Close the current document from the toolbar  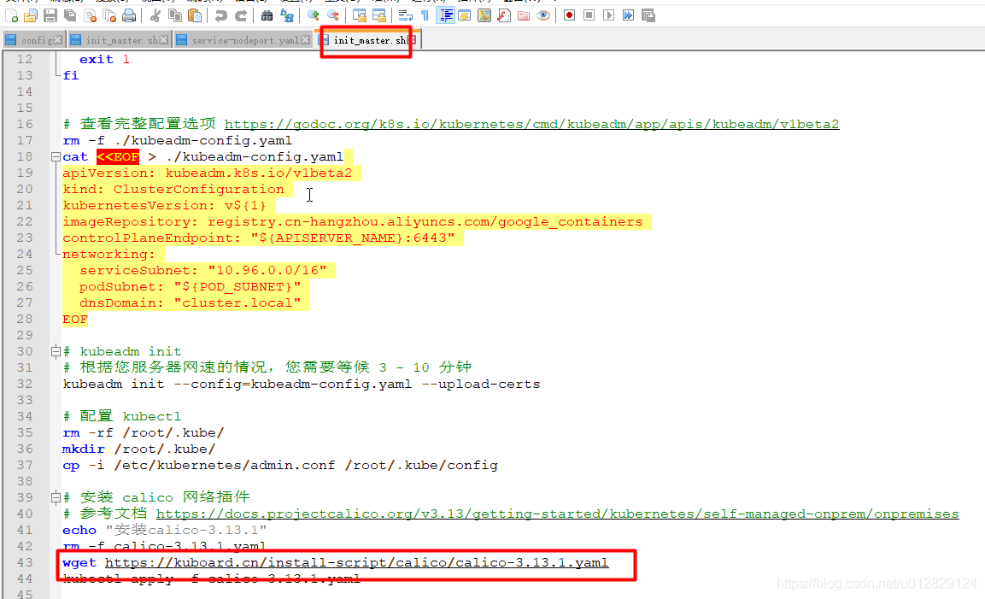pos(90,15)
